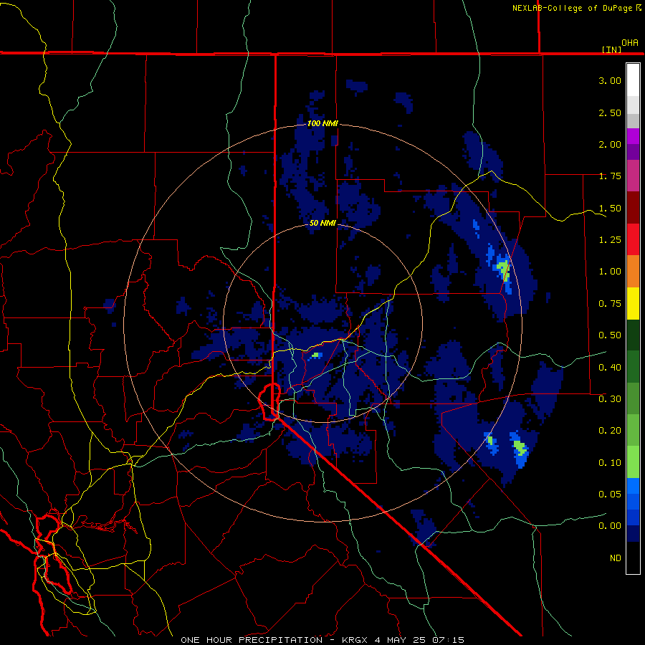Click the 100 NMI range ring label
This screenshot has width=645, height=645.
[322, 123]
